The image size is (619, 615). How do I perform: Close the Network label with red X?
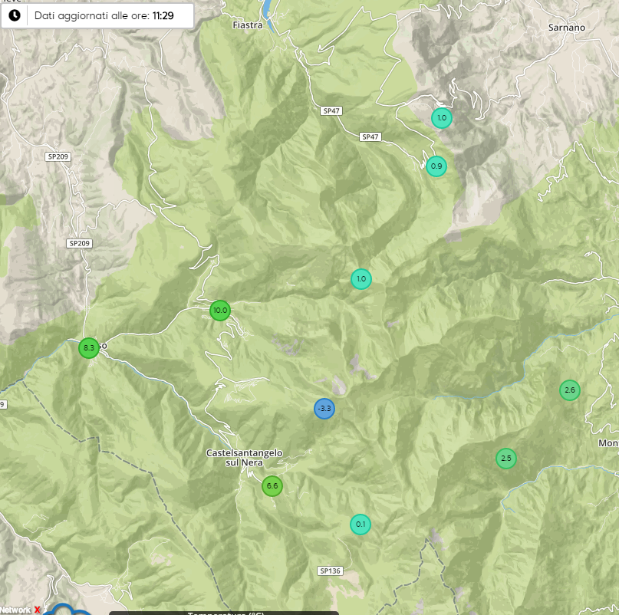[x=37, y=610]
